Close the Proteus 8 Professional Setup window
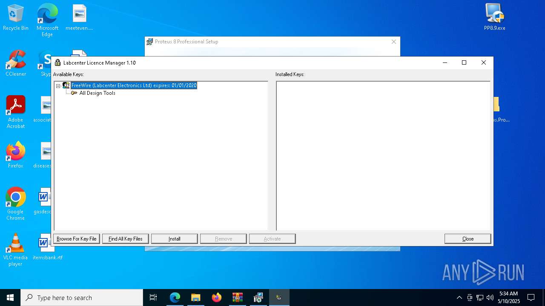Viewport: 545px width, 306px height. point(394,42)
